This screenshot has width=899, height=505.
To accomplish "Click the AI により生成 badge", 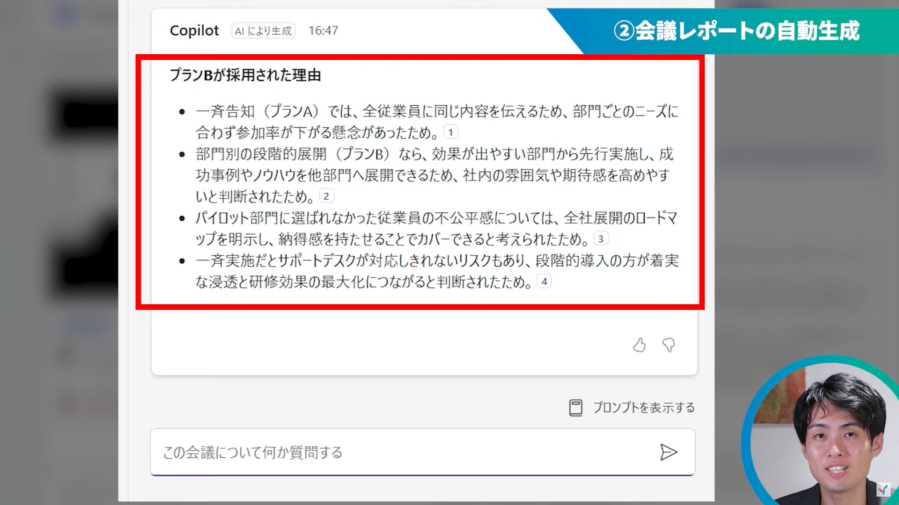I will click(263, 31).
